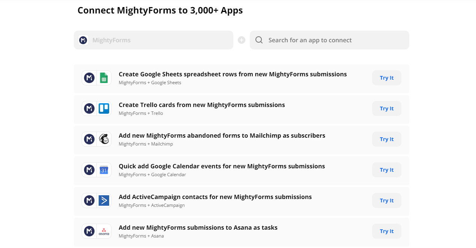Viewport: 476px width, 248px height.
Task: Click the Asana icon
Action: (x=104, y=231)
